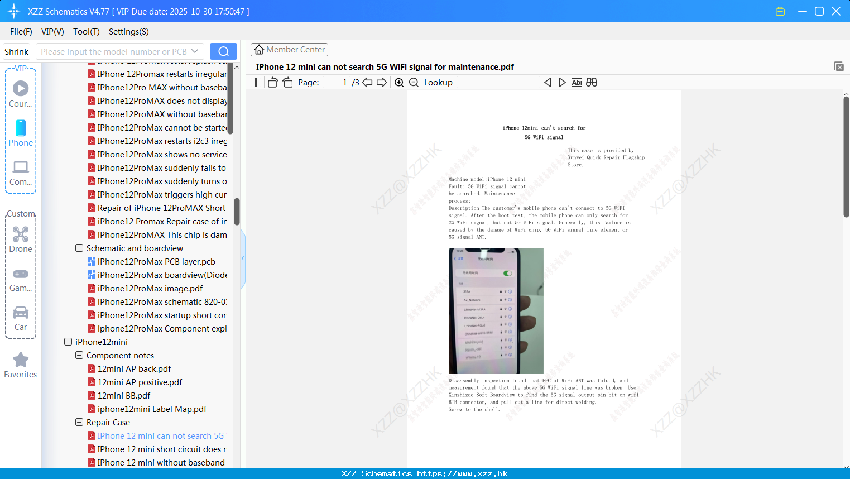Go to previous page arrow

(367, 83)
